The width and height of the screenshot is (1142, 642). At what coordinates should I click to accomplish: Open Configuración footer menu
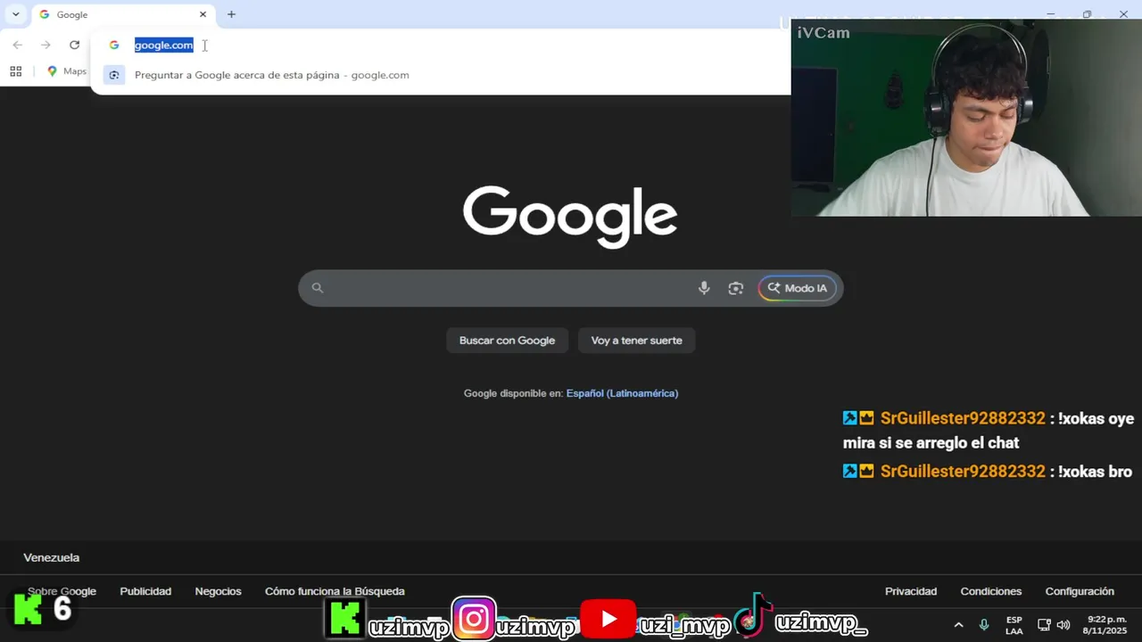point(1080,591)
